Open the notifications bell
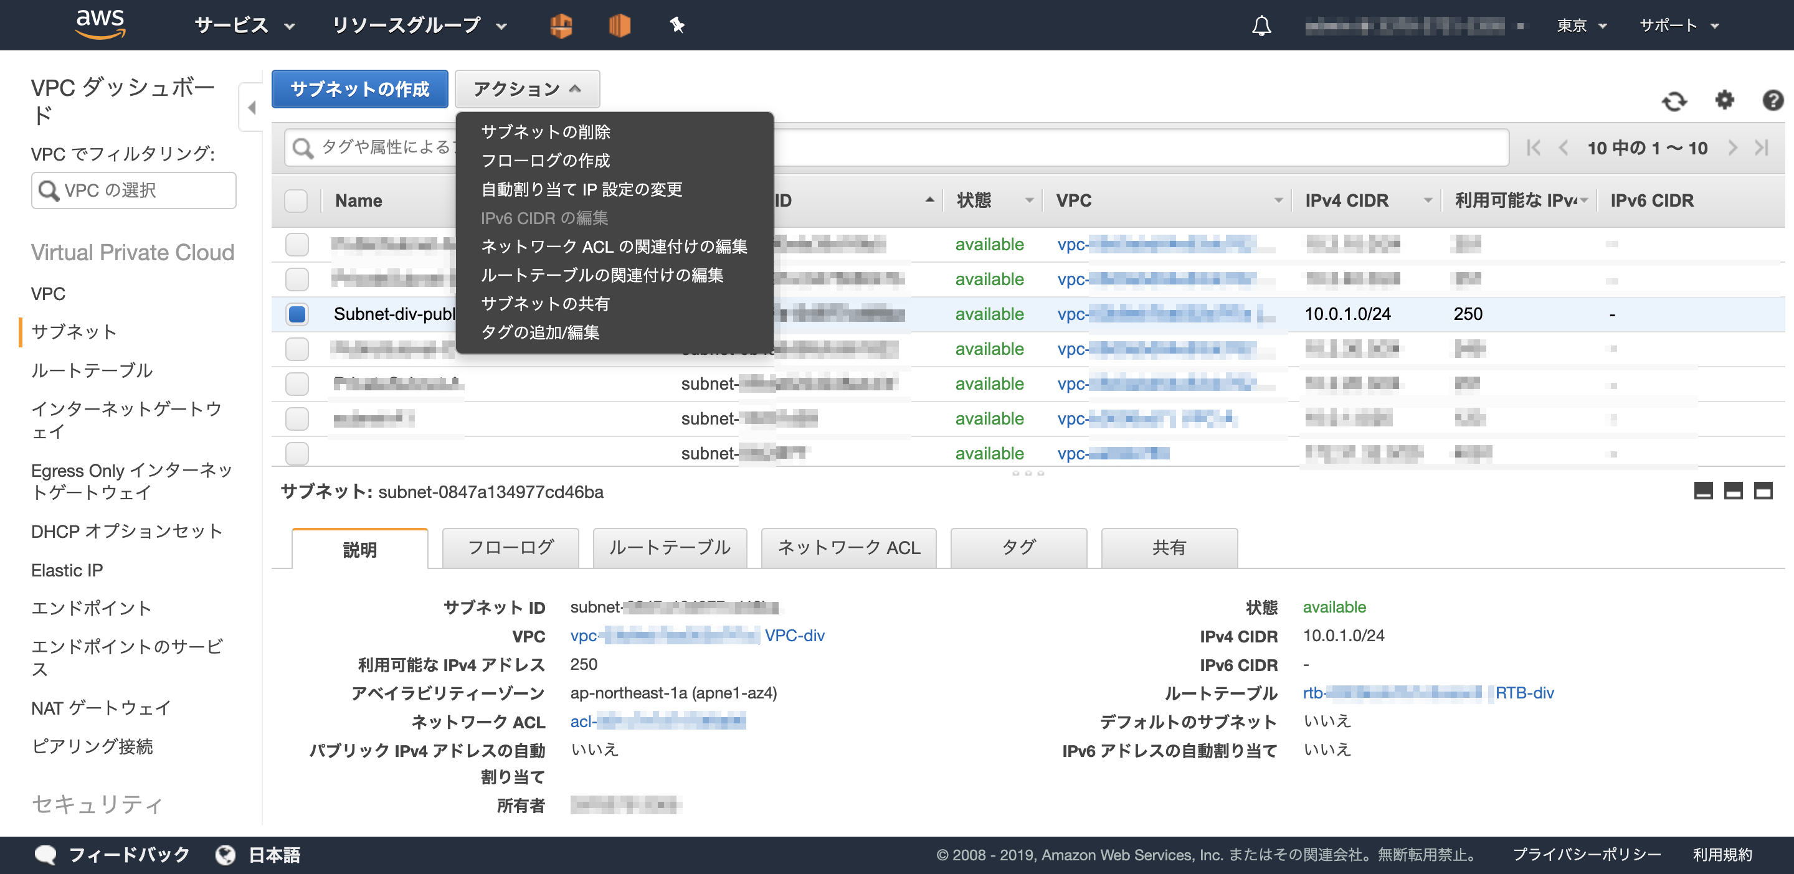 1261,26
